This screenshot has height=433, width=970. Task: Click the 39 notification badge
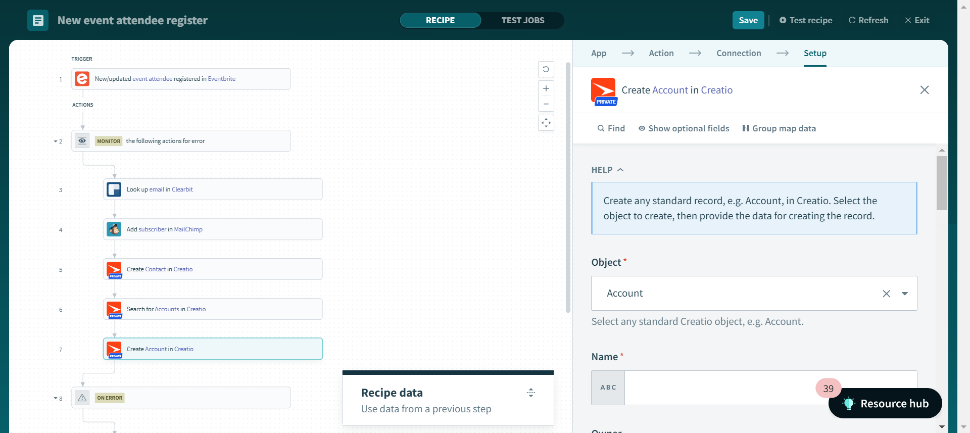(x=829, y=389)
